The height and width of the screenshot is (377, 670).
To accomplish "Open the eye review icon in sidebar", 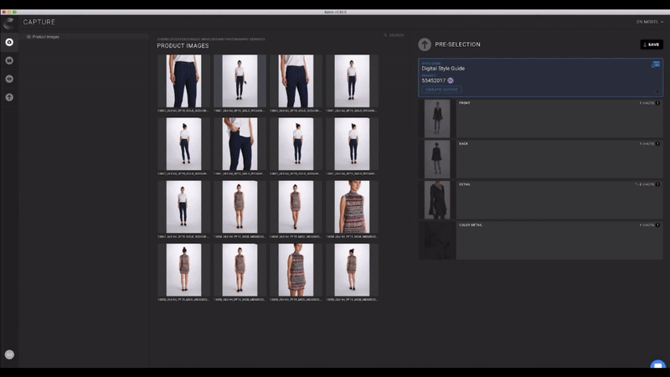I will tap(9, 79).
